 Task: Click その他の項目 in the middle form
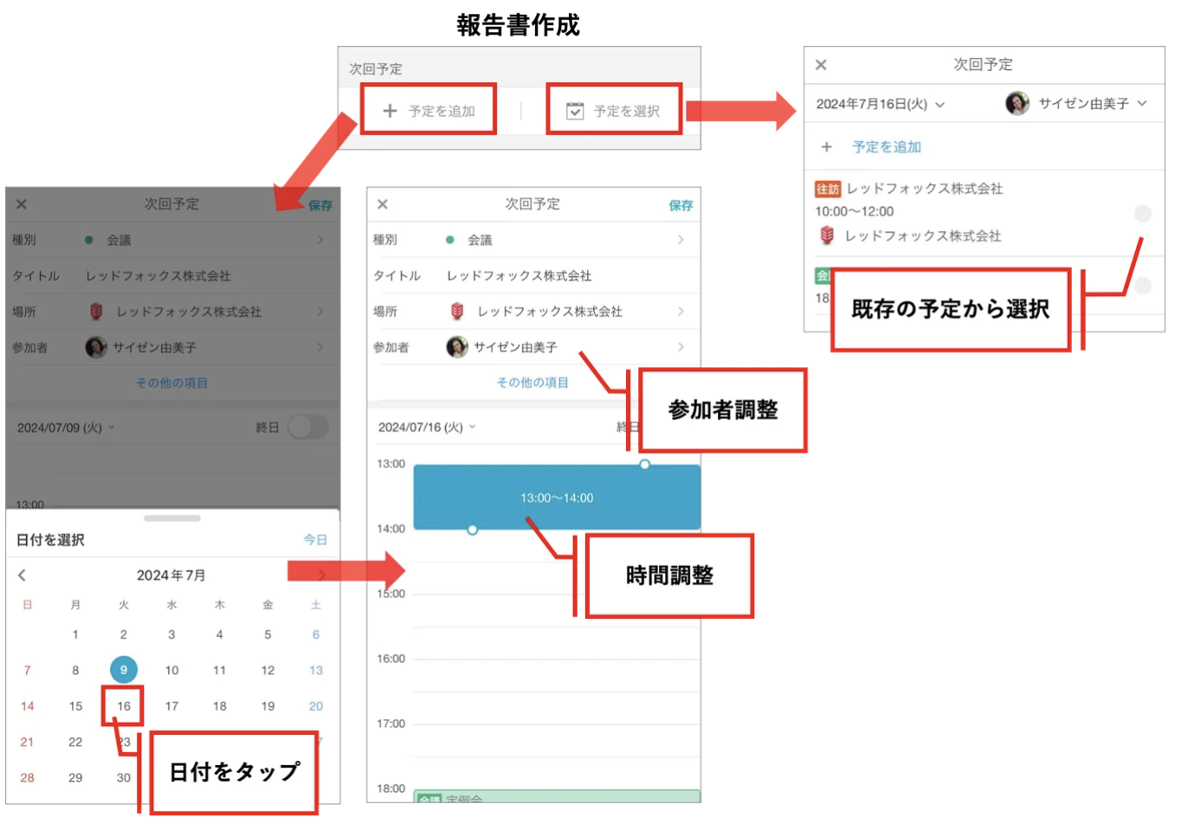click(533, 383)
